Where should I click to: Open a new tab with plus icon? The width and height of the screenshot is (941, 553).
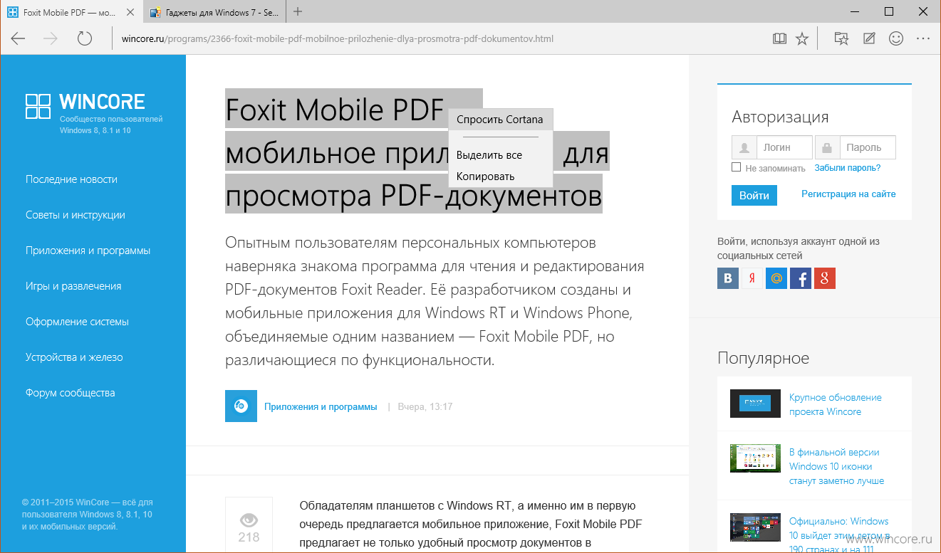pos(298,11)
